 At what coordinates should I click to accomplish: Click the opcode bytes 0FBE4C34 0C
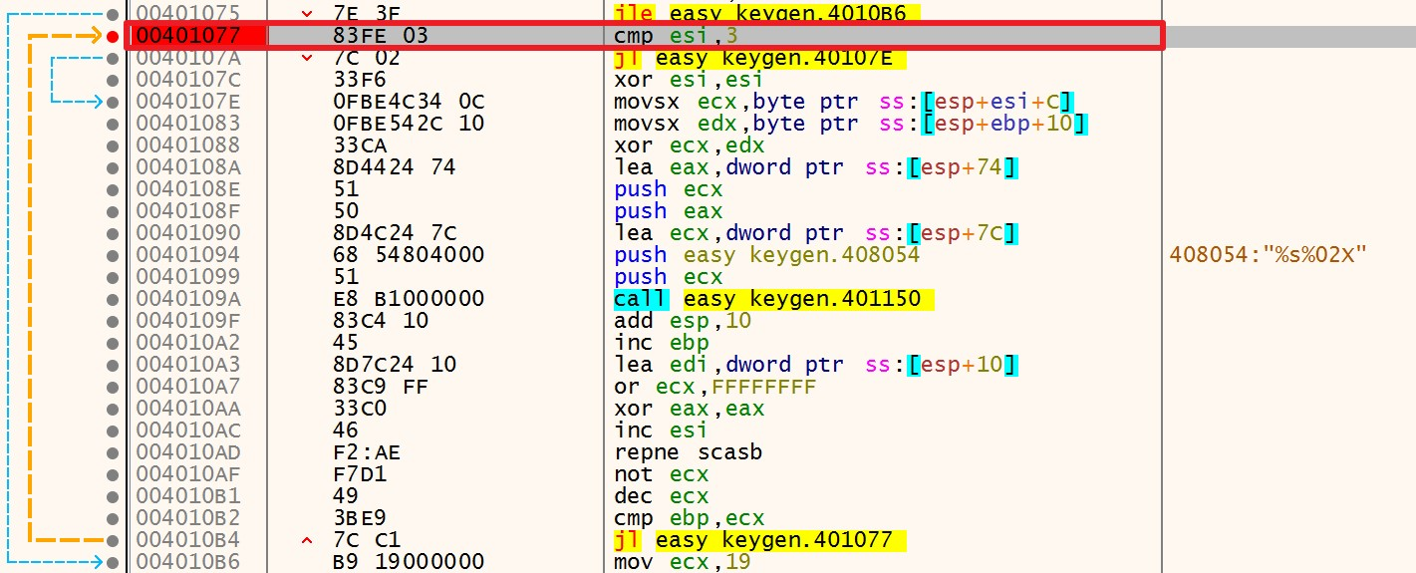(x=408, y=102)
